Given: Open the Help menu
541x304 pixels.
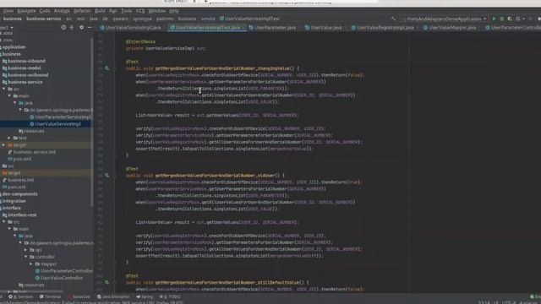Looking at the screenshot, I should pos(174,11).
